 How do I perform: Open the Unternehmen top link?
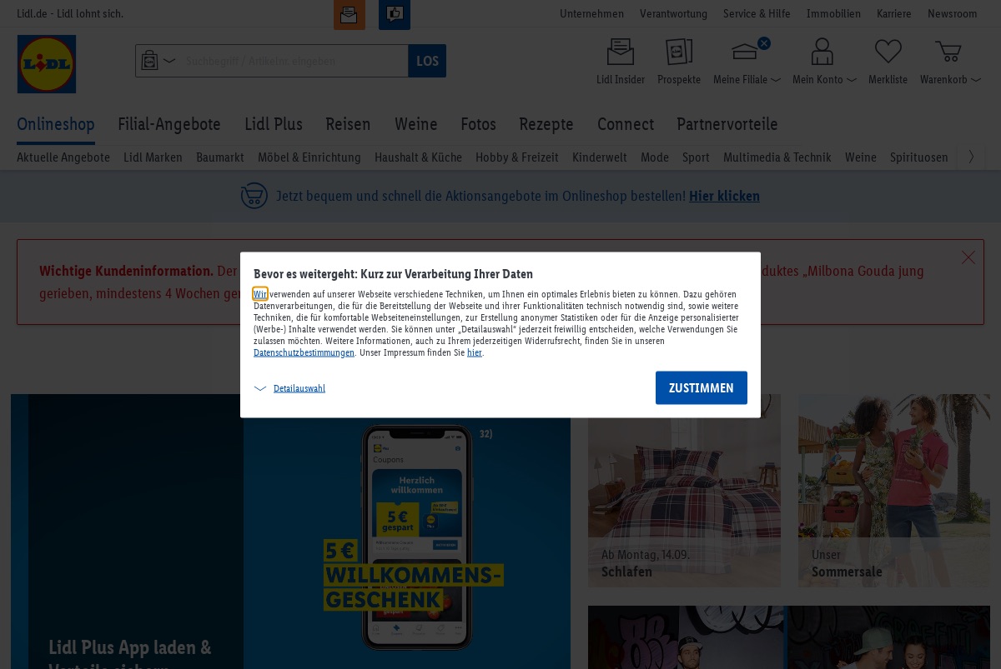(x=592, y=13)
